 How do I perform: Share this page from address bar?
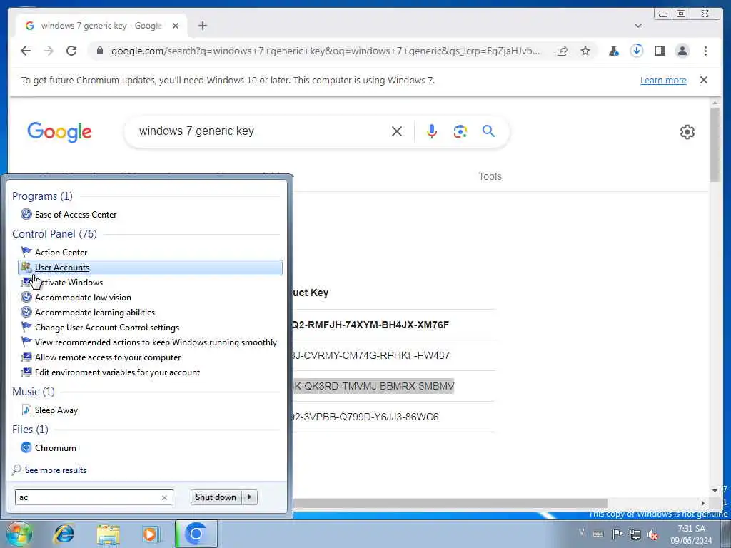[563, 51]
